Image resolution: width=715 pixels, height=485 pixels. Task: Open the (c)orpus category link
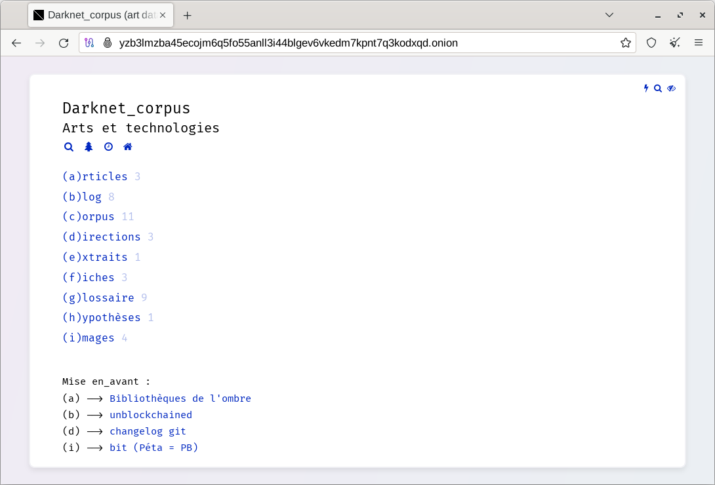pyautogui.click(x=89, y=216)
